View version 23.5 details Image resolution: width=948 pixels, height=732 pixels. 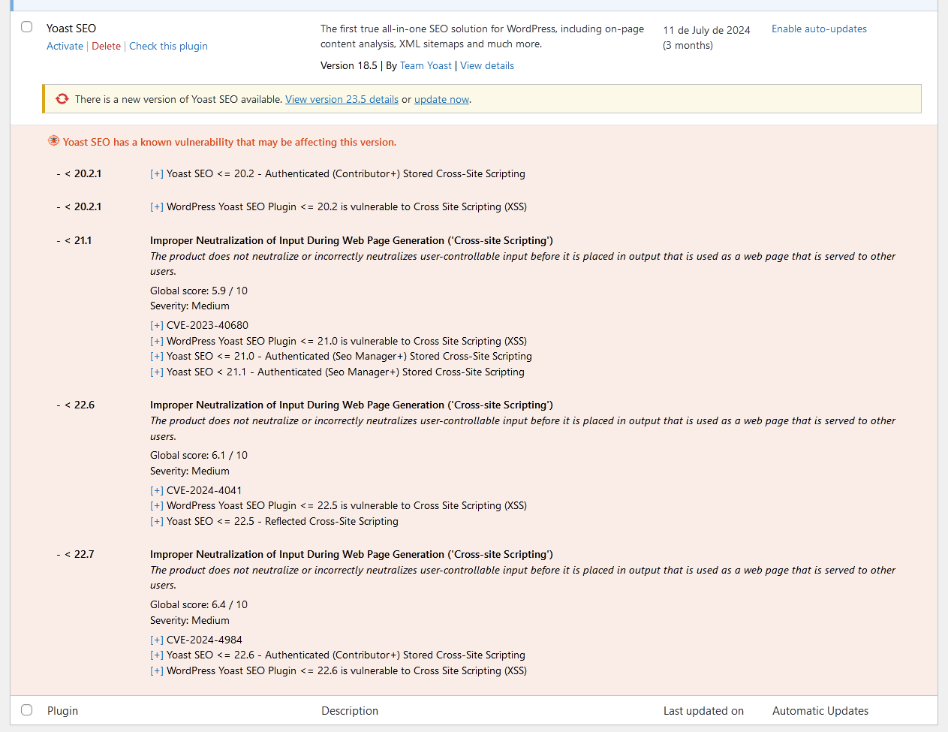point(342,99)
